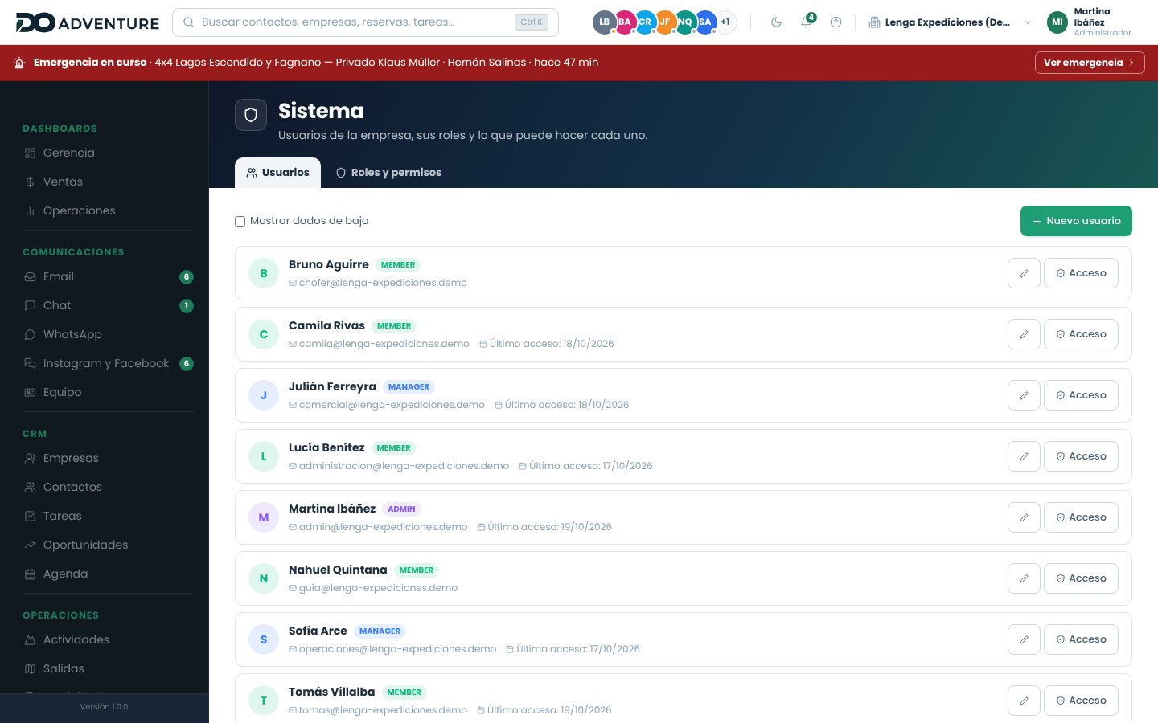Open Instagram y Facebook in sidebar
This screenshot has width=1158, height=723.
(x=108, y=363)
